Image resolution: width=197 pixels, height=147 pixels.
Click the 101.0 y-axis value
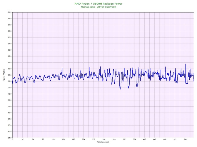click(x=9, y=12)
